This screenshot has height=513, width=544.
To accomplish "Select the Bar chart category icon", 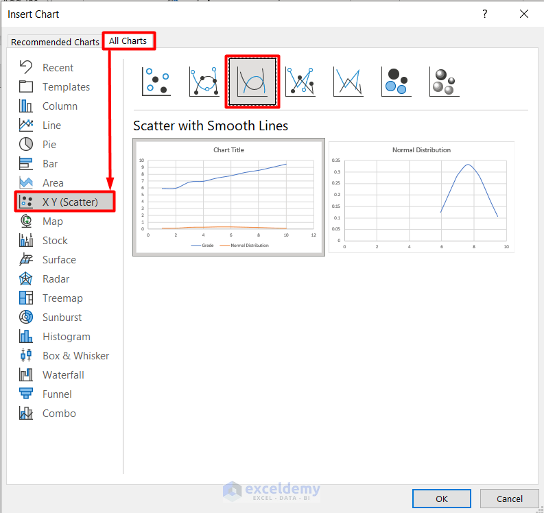I will pos(26,163).
